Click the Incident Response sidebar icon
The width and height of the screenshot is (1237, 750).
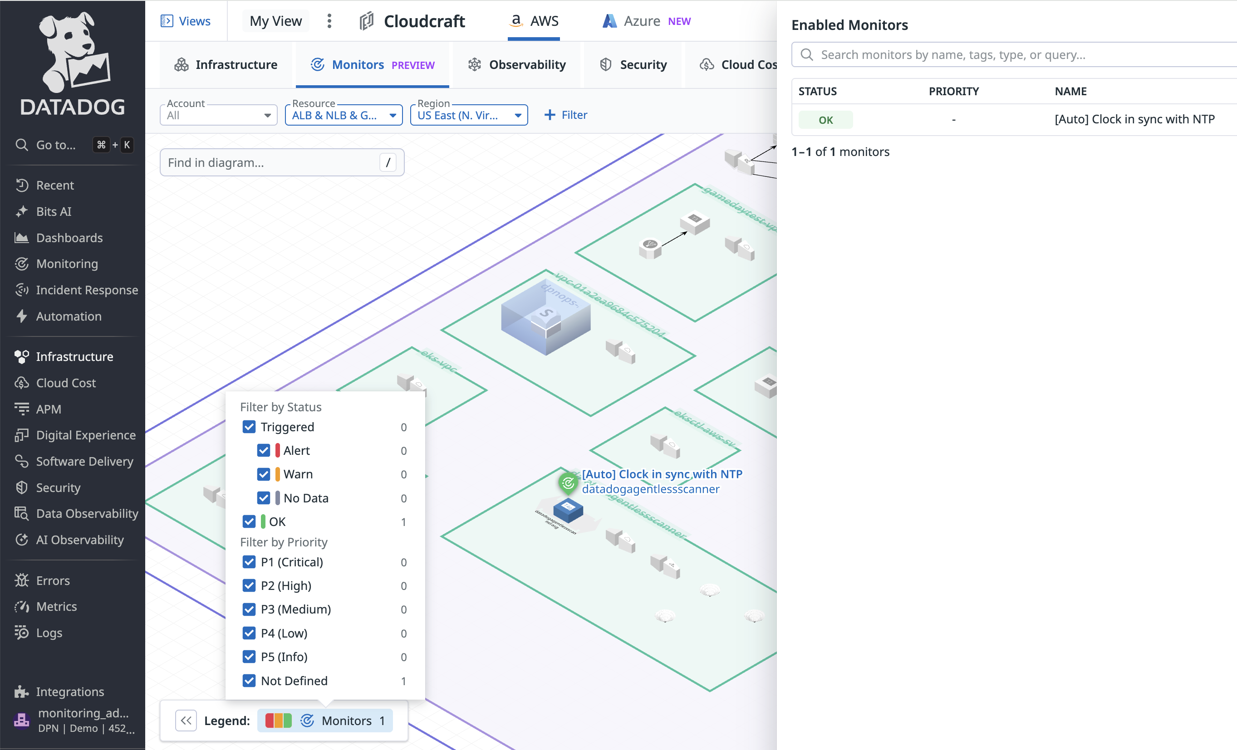click(22, 290)
